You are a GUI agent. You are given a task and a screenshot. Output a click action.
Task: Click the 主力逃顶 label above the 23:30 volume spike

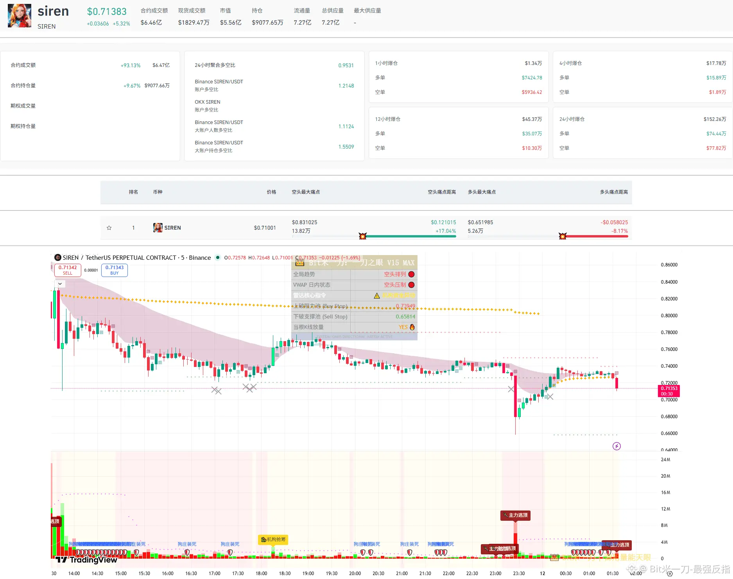(516, 515)
